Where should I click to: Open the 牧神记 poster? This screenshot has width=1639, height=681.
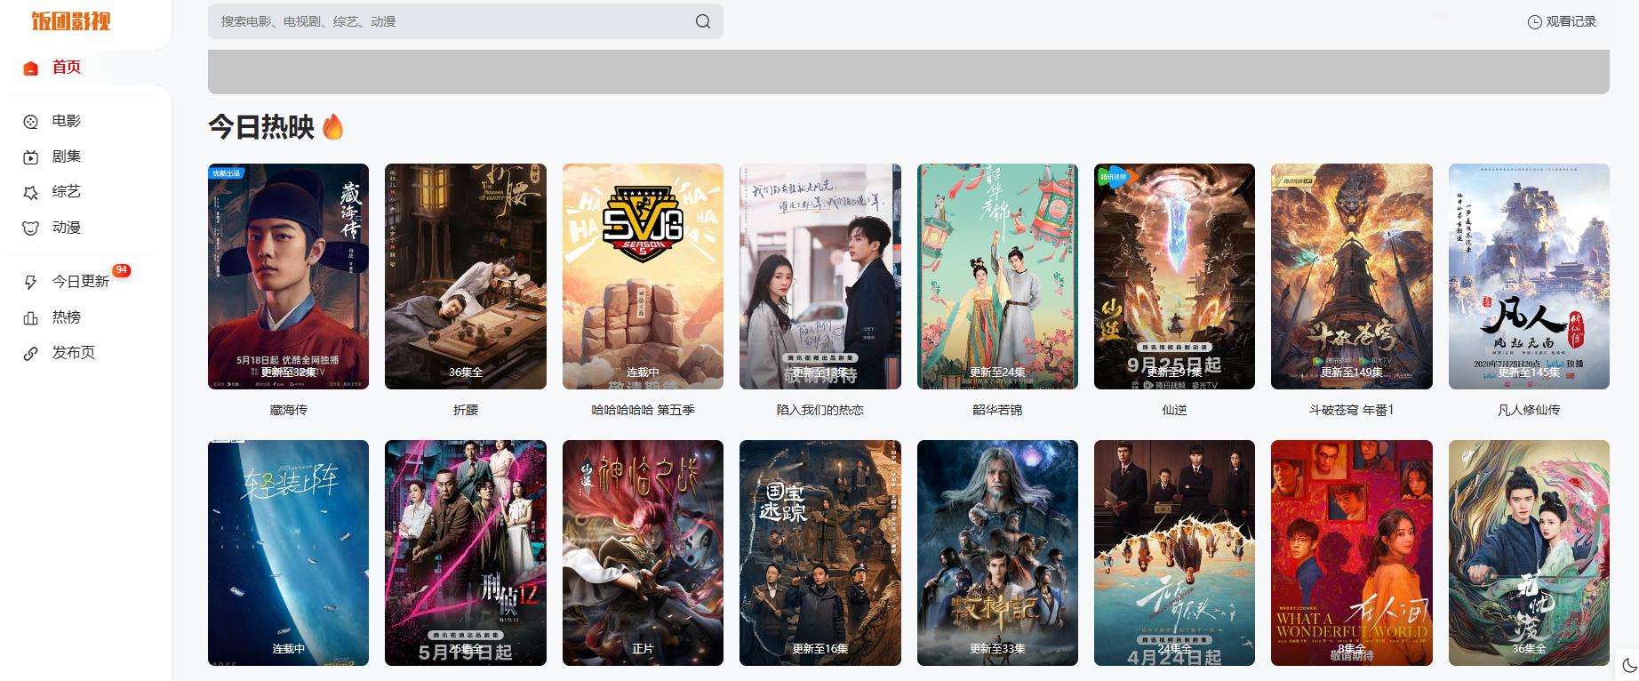tap(997, 553)
